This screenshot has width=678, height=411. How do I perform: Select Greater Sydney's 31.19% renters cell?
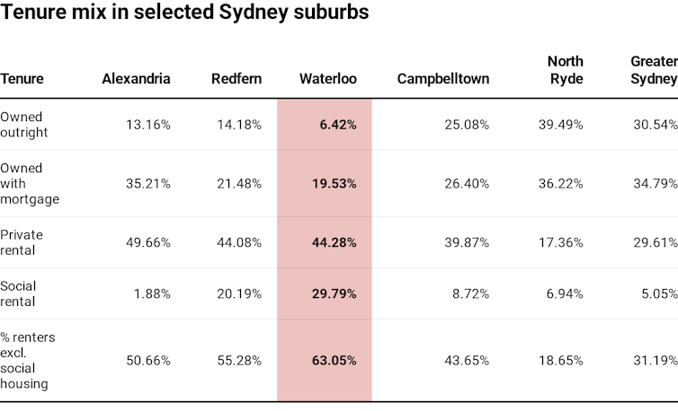654,361
